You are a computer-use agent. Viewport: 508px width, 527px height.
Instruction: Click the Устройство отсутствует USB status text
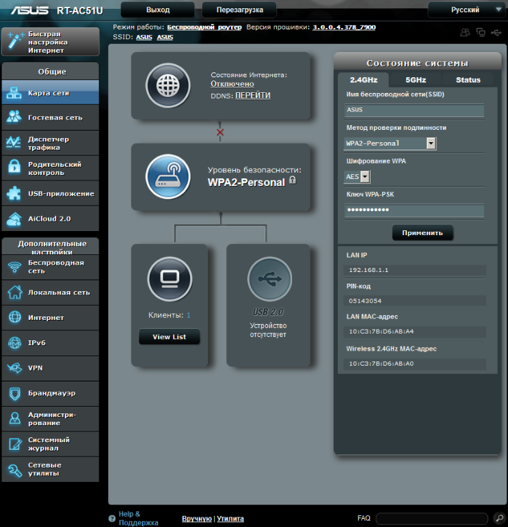[268, 330]
